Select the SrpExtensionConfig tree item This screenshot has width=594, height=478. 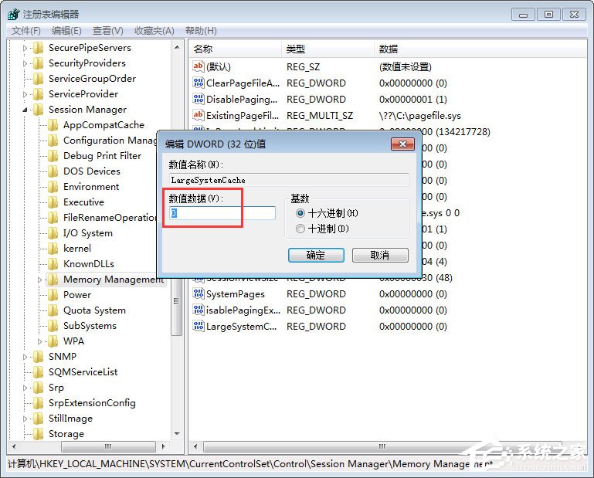click(92, 403)
